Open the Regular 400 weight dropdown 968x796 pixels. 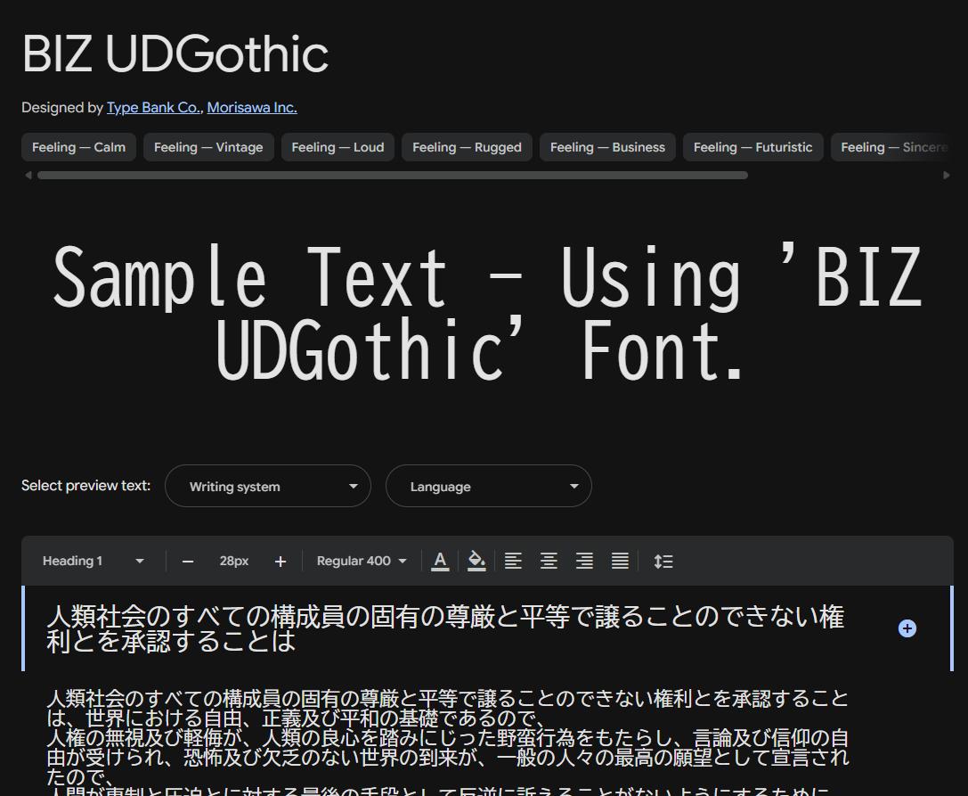(x=362, y=562)
